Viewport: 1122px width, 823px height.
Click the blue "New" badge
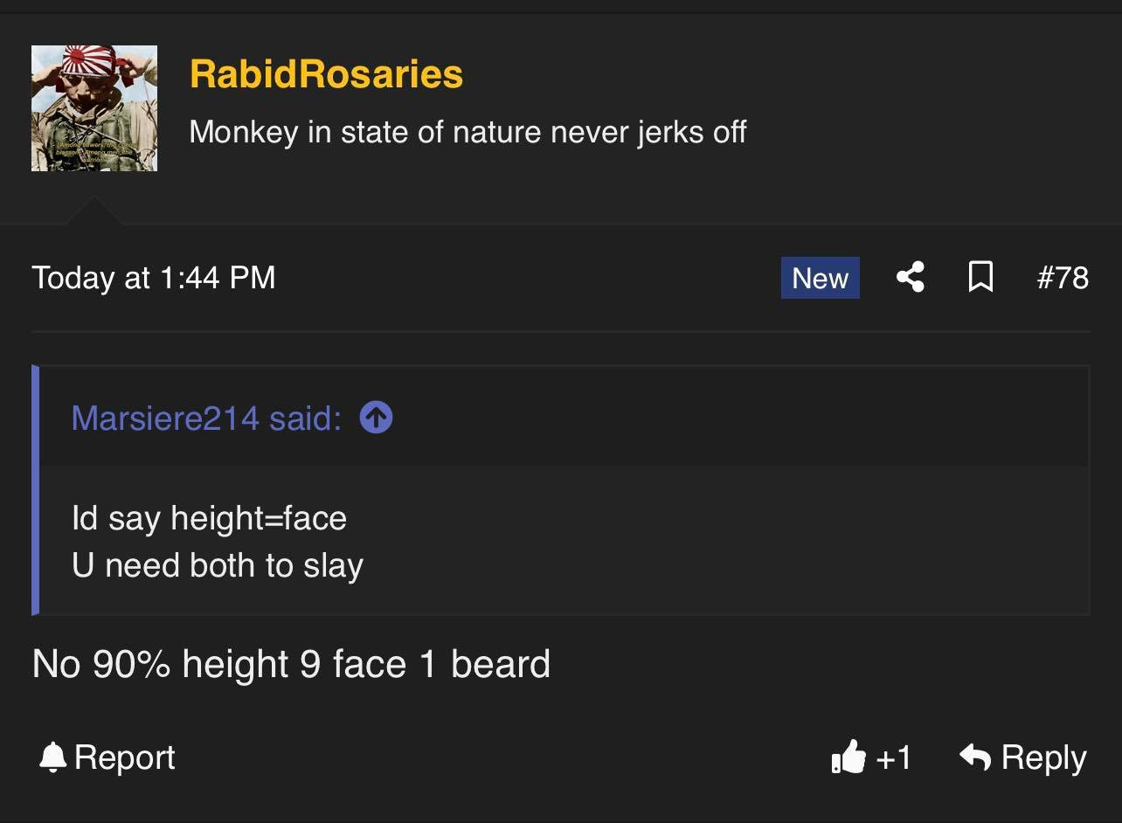pyautogui.click(x=821, y=278)
